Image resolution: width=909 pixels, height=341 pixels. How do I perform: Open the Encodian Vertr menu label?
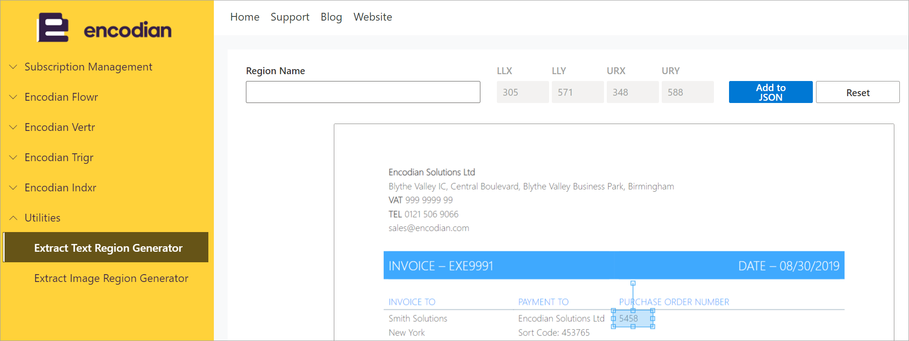[60, 127]
